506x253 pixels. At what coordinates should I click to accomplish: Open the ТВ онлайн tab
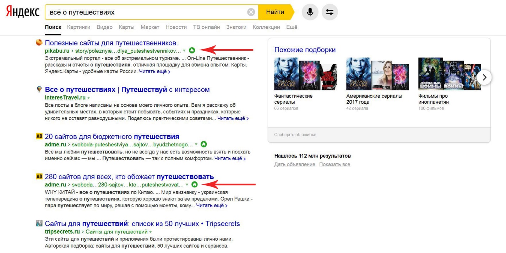[x=206, y=27]
